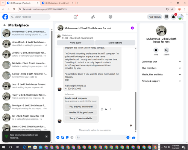
Task: Open Jinen JDkuñ conversation
Action: coord(26,44)
